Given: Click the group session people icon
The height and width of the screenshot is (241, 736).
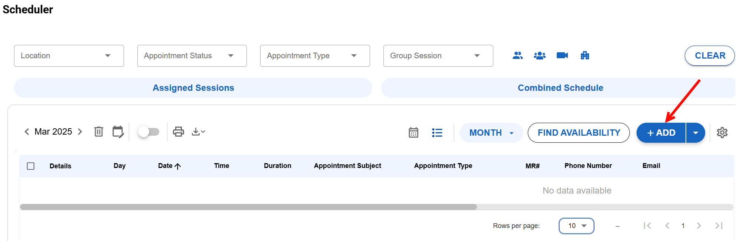Looking at the screenshot, I should coord(539,56).
